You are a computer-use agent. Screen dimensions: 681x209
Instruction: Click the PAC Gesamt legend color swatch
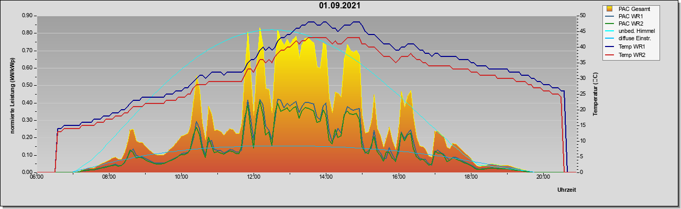click(609, 9)
